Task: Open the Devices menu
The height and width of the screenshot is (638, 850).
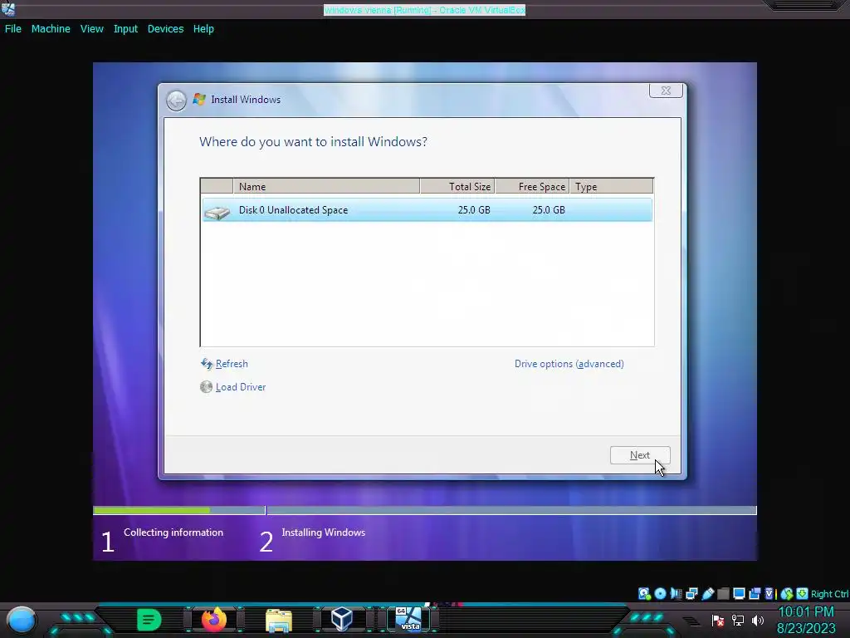Action: click(x=165, y=29)
